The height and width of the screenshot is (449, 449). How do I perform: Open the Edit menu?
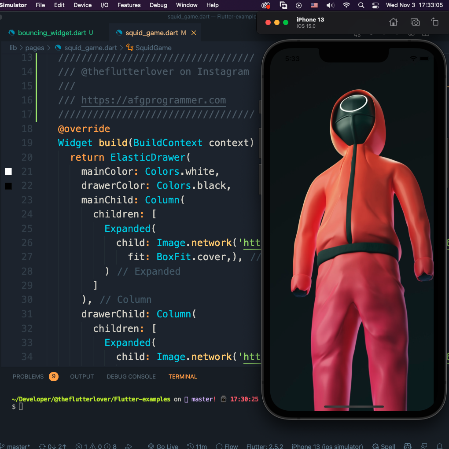coord(59,5)
